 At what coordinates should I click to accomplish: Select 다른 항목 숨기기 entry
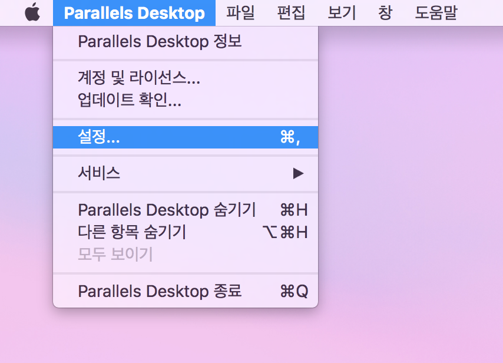click(186, 232)
